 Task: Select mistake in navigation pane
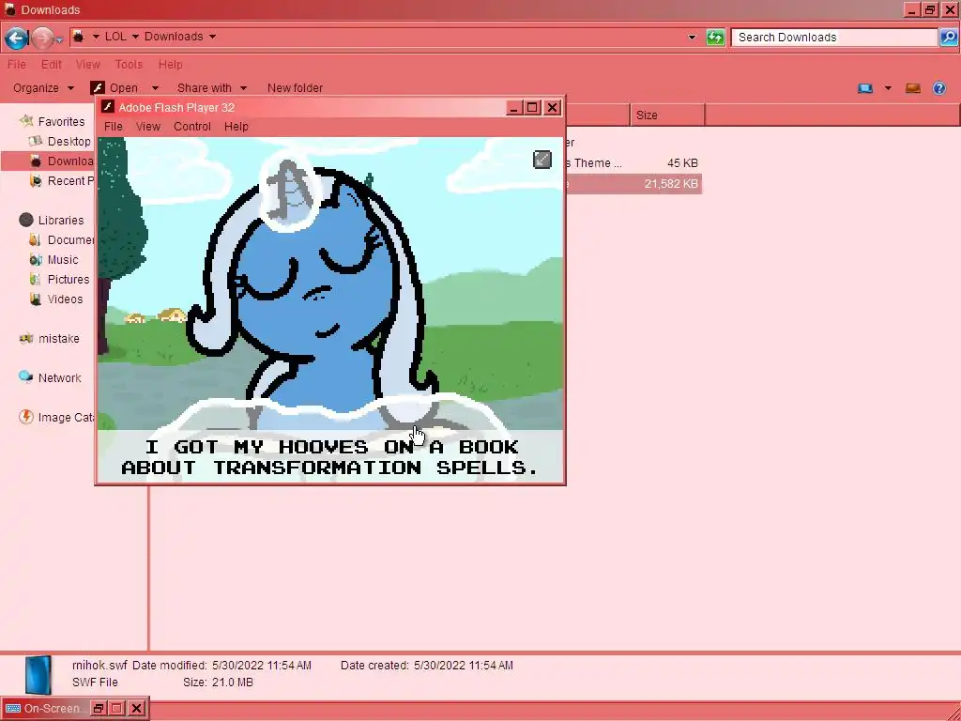(x=59, y=338)
